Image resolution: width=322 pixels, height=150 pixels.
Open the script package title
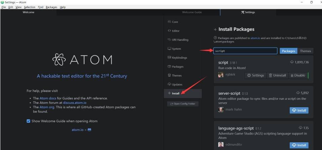[223, 62]
